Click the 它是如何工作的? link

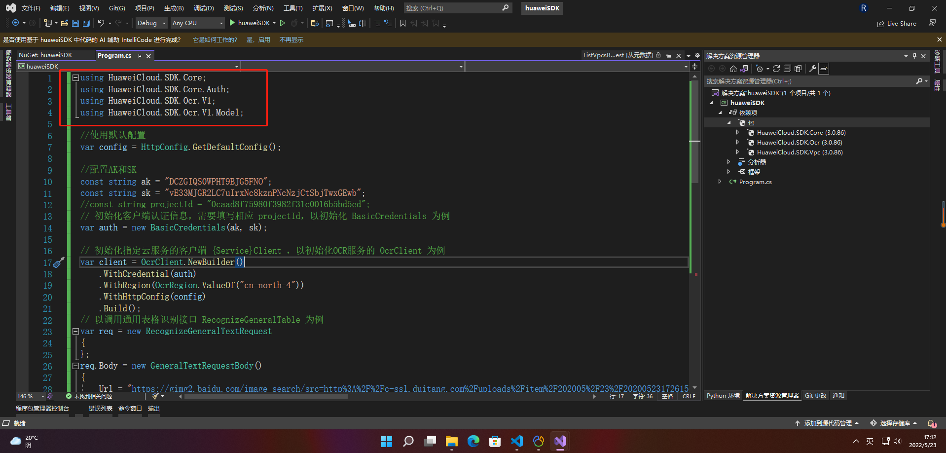point(215,40)
